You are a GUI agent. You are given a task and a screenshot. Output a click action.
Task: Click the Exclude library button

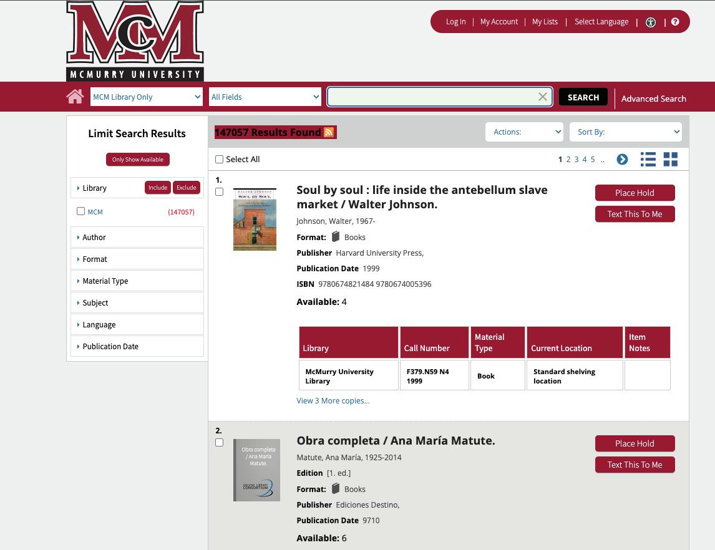click(x=187, y=187)
